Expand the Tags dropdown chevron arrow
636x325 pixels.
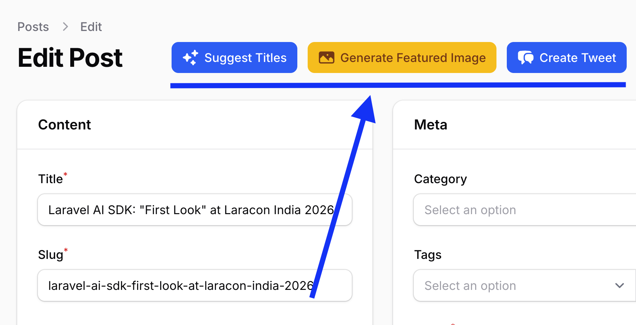(619, 285)
